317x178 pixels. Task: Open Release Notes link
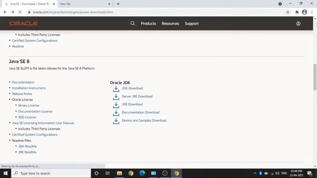click(22, 93)
